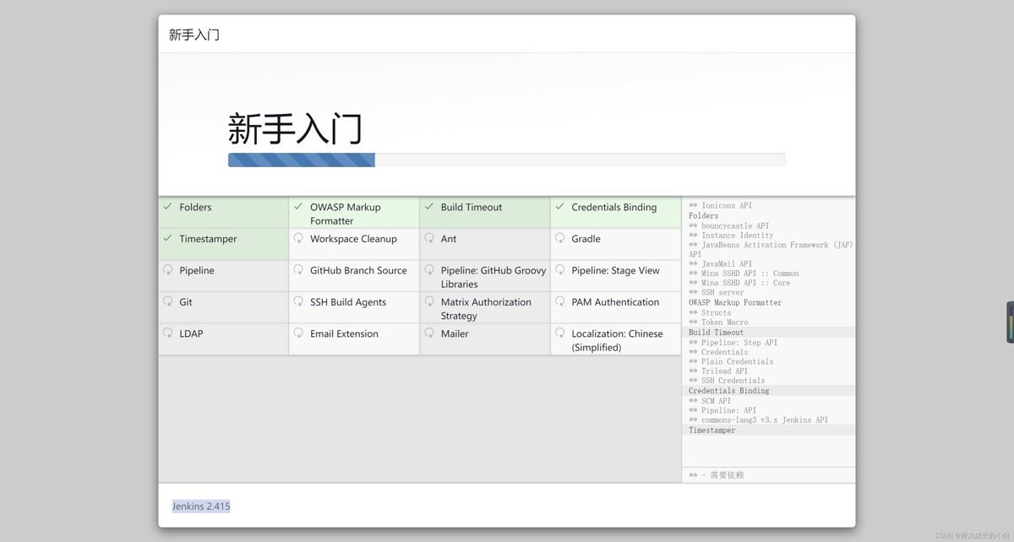1014x542 pixels.
Task: Click log line '** bouncycastle API'
Action: click(x=729, y=225)
